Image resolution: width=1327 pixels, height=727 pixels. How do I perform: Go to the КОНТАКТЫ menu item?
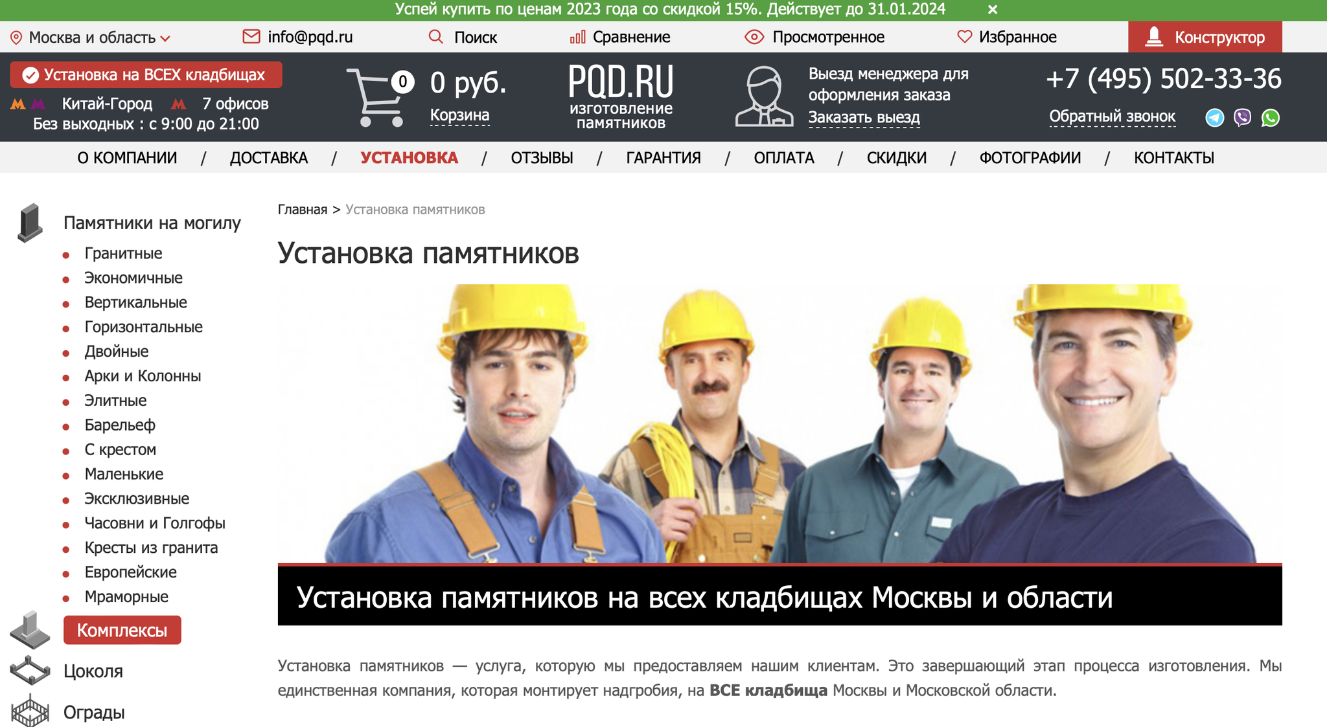pos(1173,158)
